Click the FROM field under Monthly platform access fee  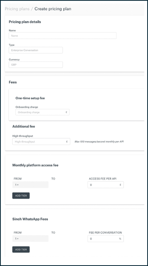30,185
